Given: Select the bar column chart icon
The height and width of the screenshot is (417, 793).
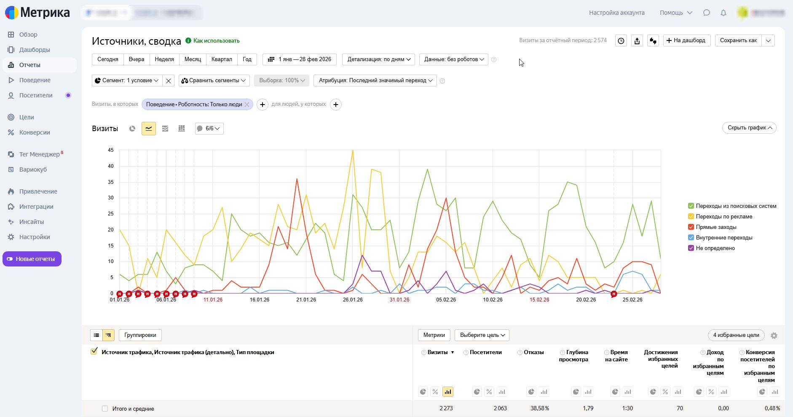Looking at the screenshot, I should 182,129.
